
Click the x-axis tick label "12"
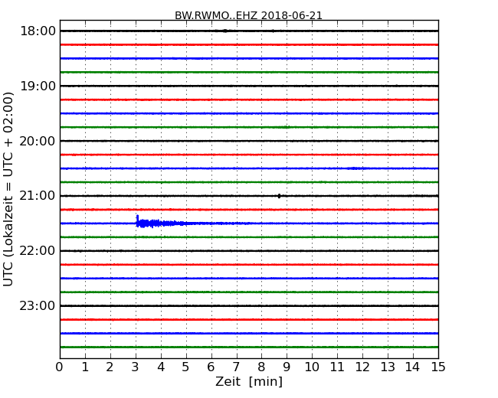click(362, 367)
